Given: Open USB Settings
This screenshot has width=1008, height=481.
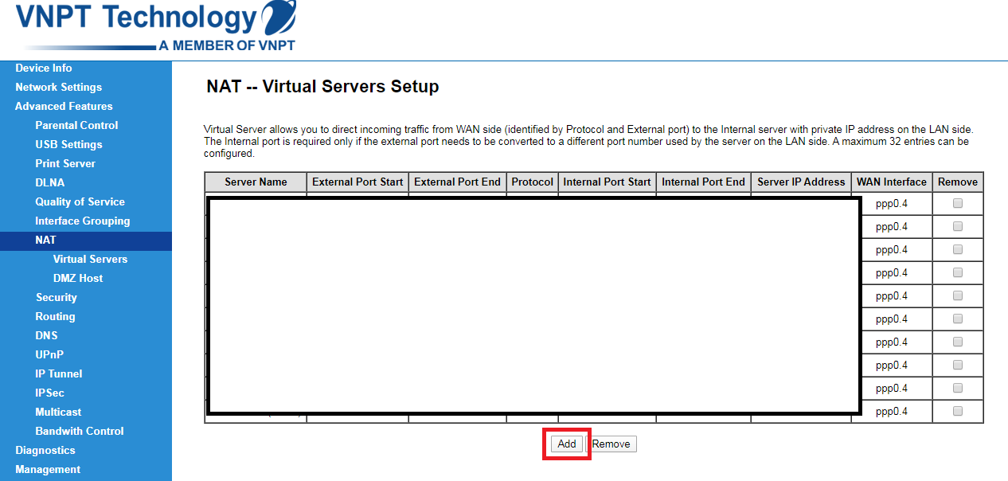Looking at the screenshot, I should pyautogui.click(x=68, y=144).
